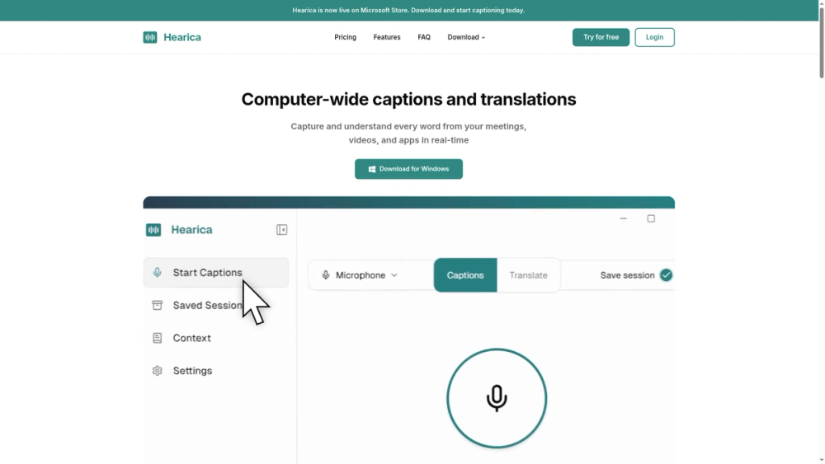Switch to the Translate tab
The width and height of the screenshot is (825, 464).
[x=528, y=275]
